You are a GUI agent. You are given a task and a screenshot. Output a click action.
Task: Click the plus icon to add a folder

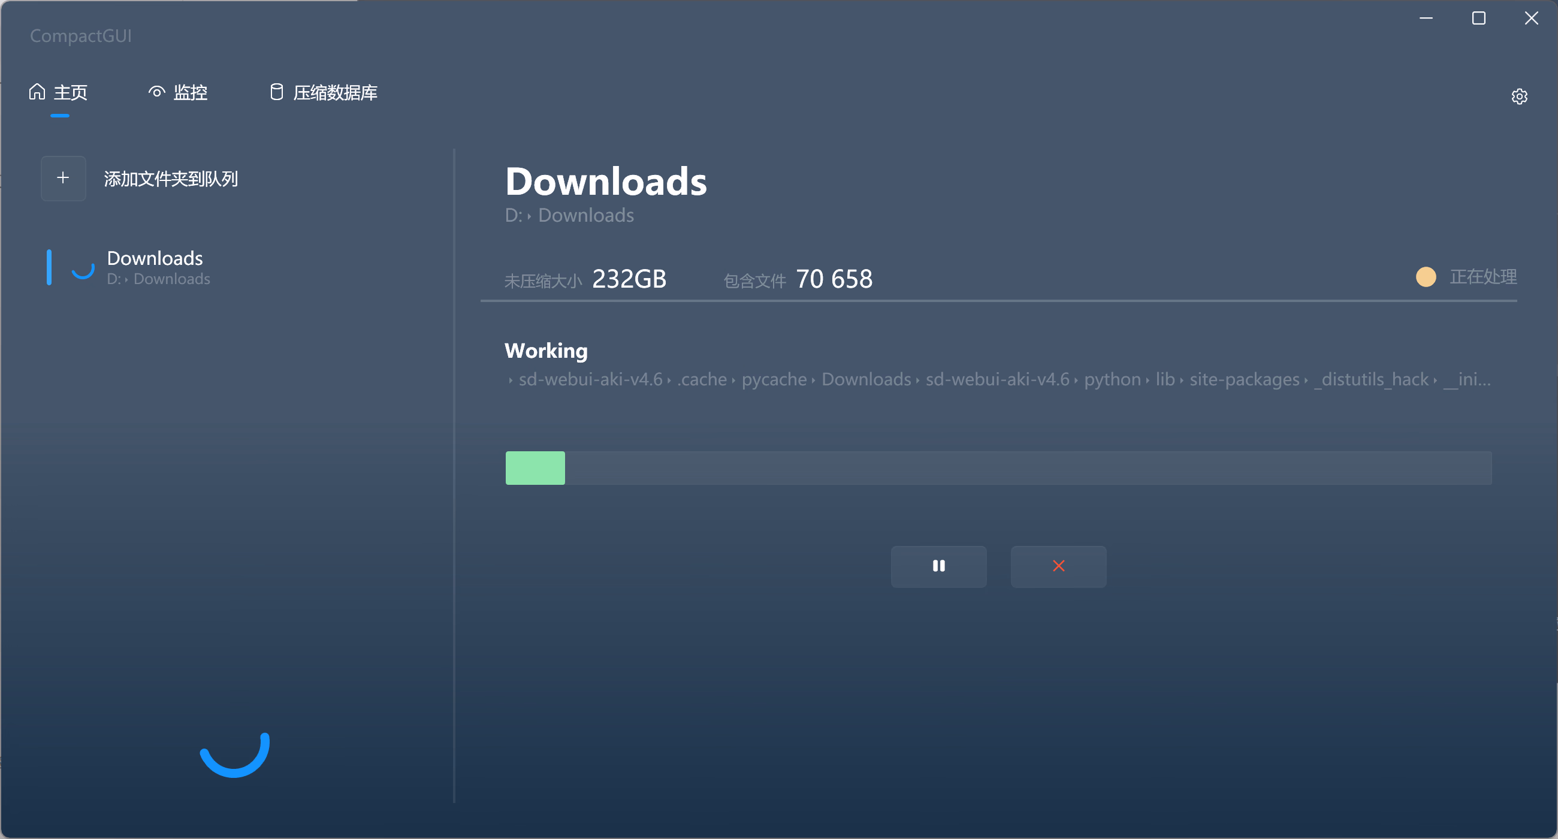tap(64, 178)
